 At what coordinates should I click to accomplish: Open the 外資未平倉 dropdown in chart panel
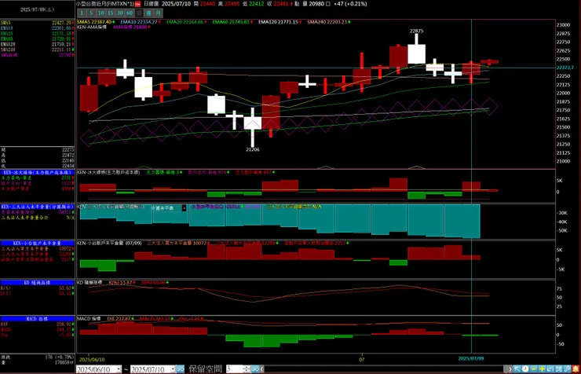185,208
